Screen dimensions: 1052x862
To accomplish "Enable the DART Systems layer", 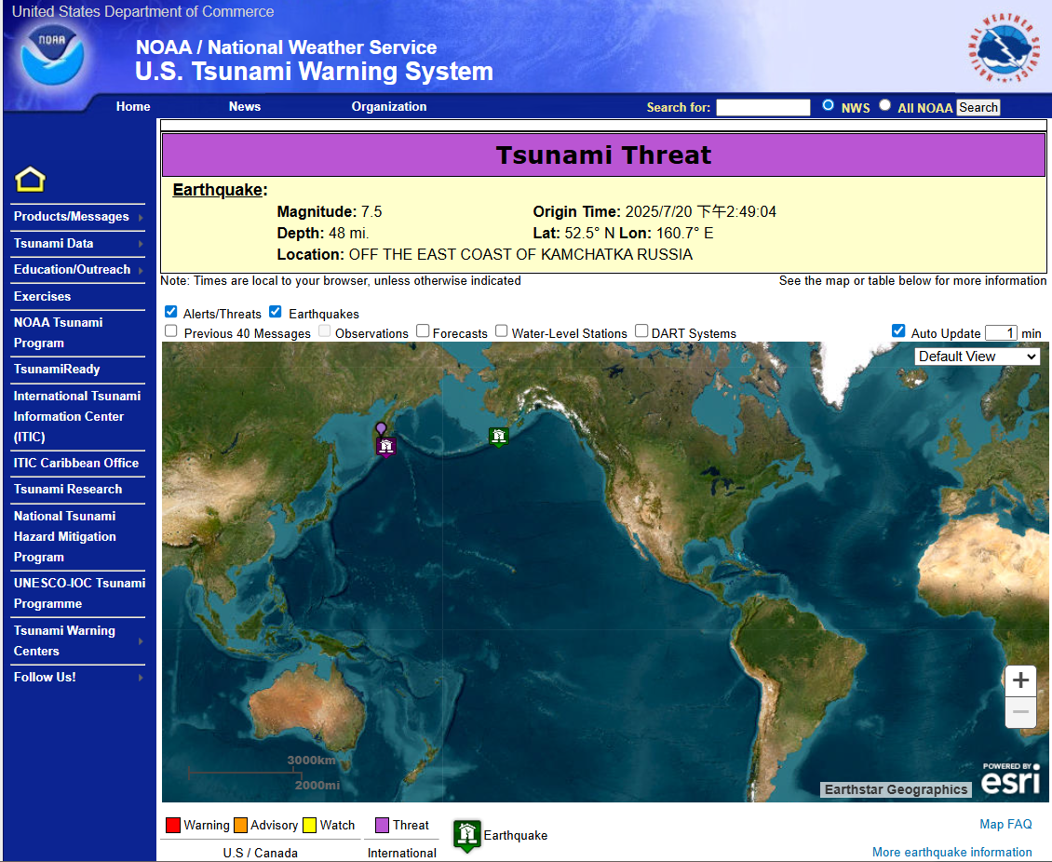I will click(641, 331).
